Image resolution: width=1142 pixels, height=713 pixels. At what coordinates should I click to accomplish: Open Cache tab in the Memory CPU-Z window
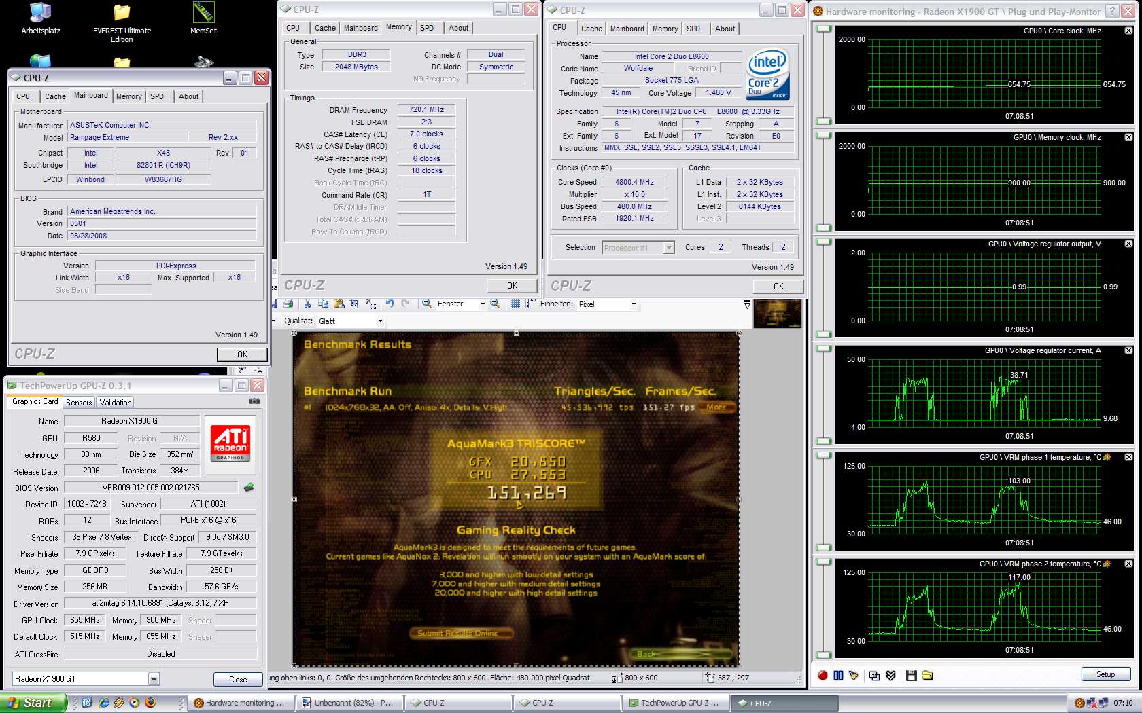coord(325,28)
